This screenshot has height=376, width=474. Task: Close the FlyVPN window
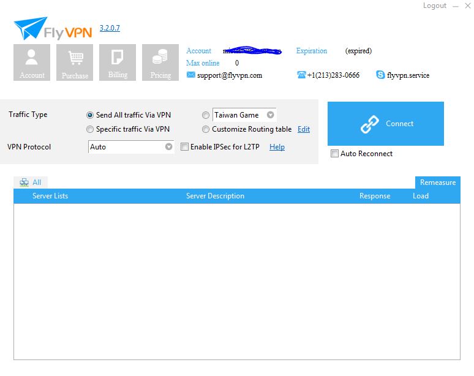pyautogui.click(x=467, y=6)
